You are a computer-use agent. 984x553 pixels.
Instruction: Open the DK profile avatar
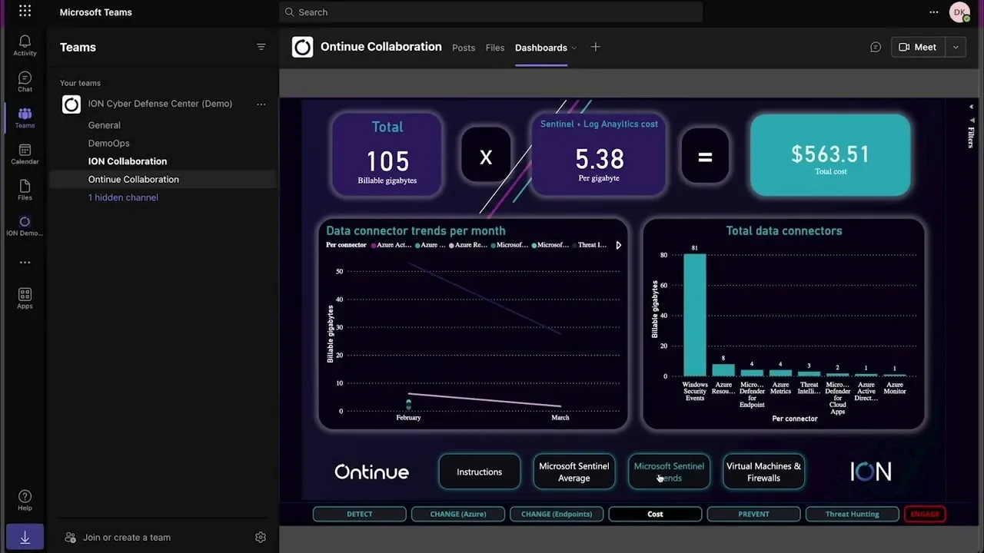click(x=960, y=12)
